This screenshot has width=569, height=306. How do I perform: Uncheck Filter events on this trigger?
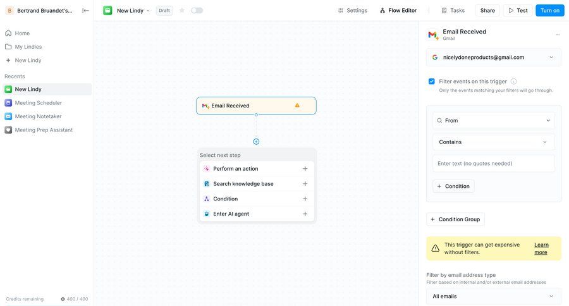coord(431,82)
